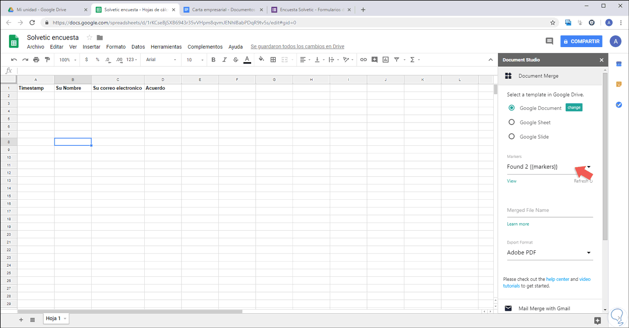Open the Hoja 1 sheet tab menu arrow
This screenshot has height=328, width=629.
point(65,319)
